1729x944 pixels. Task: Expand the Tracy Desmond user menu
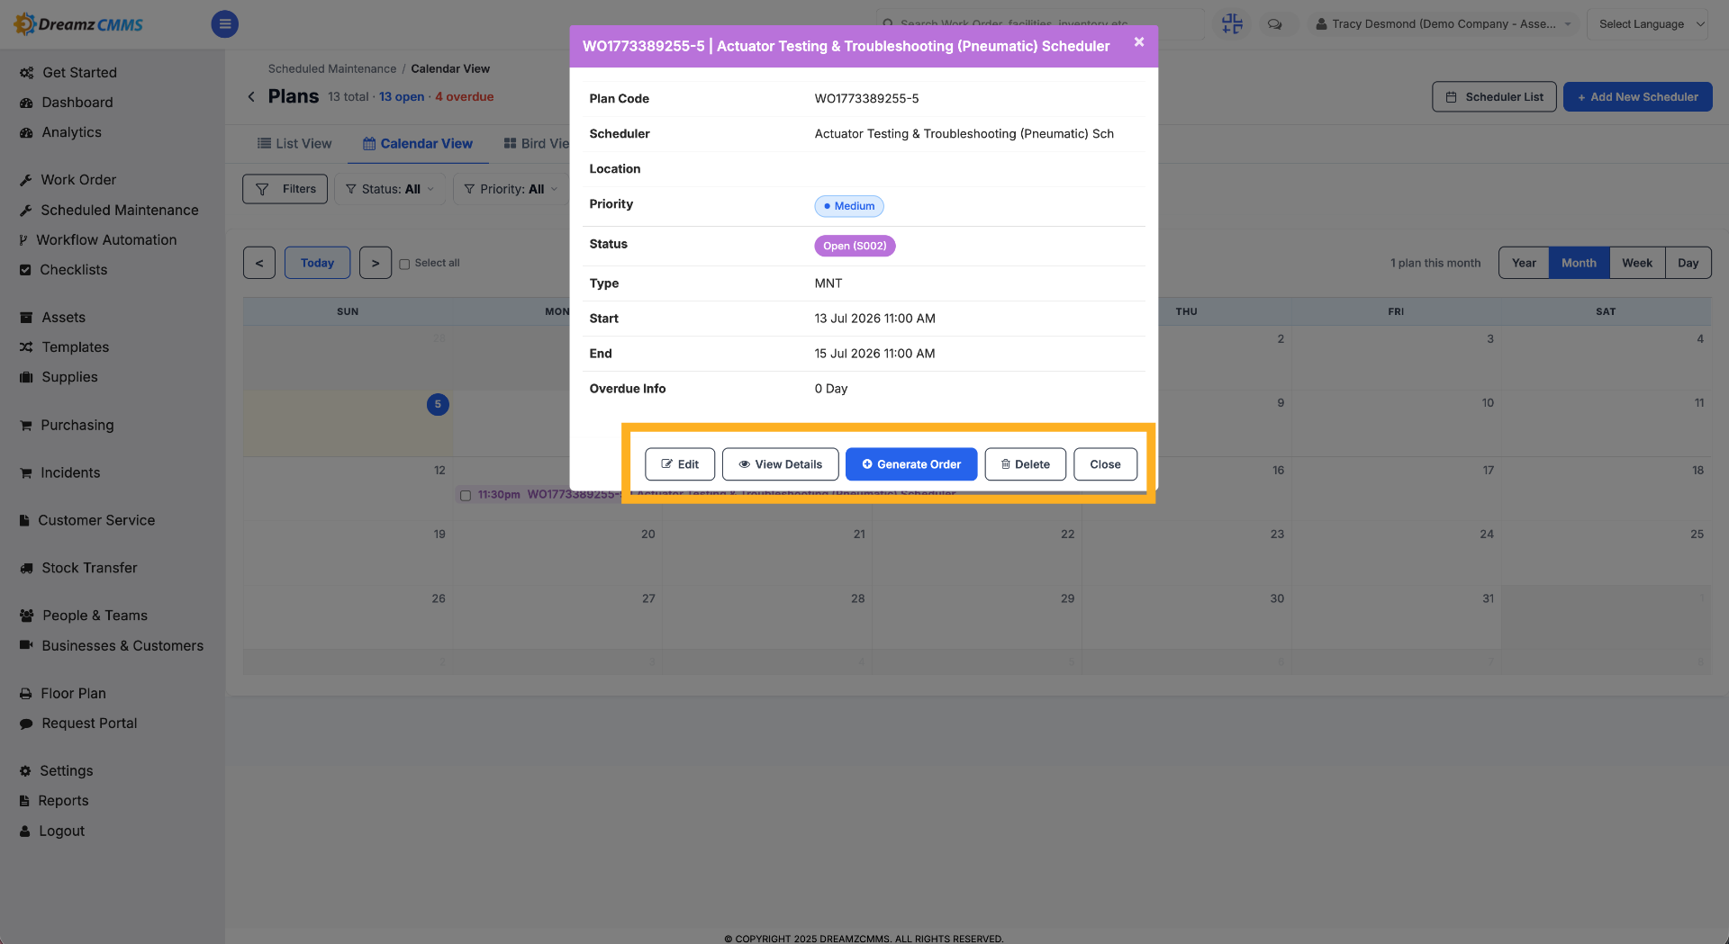pos(1443,24)
